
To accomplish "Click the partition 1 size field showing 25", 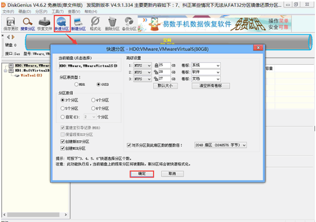I will tap(164, 65).
